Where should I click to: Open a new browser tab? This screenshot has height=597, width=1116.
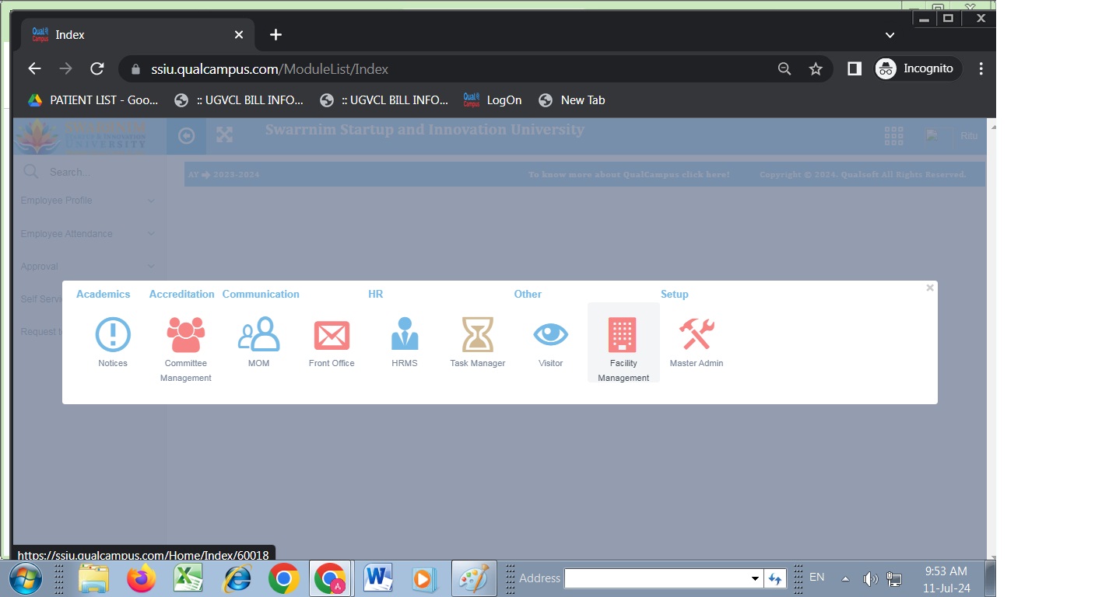(275, 34)
